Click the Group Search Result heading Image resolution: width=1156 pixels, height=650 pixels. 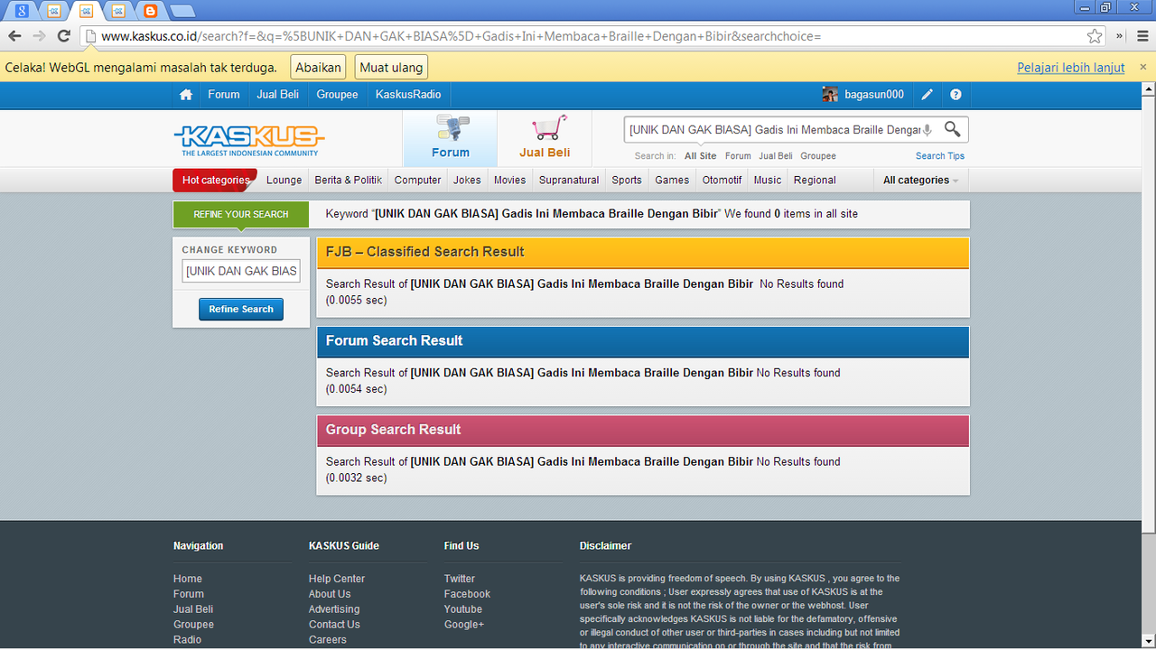point(393,430)
